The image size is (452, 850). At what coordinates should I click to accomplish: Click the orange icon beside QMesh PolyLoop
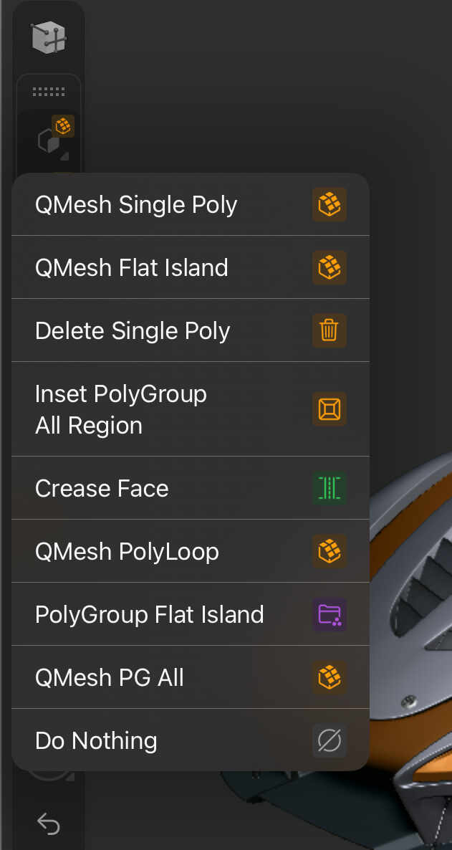click(x=329, y=551)
